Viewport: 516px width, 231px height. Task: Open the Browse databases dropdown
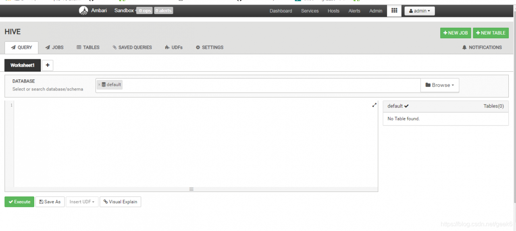click(x=440, y=85)
